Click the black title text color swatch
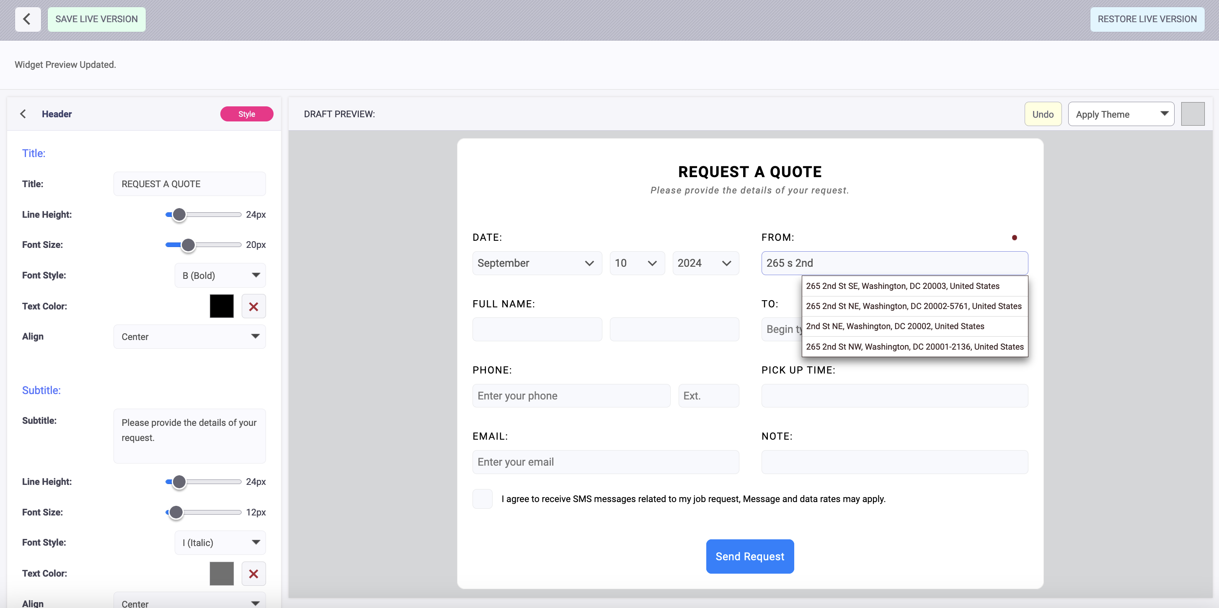 click(x=222, y=306)
